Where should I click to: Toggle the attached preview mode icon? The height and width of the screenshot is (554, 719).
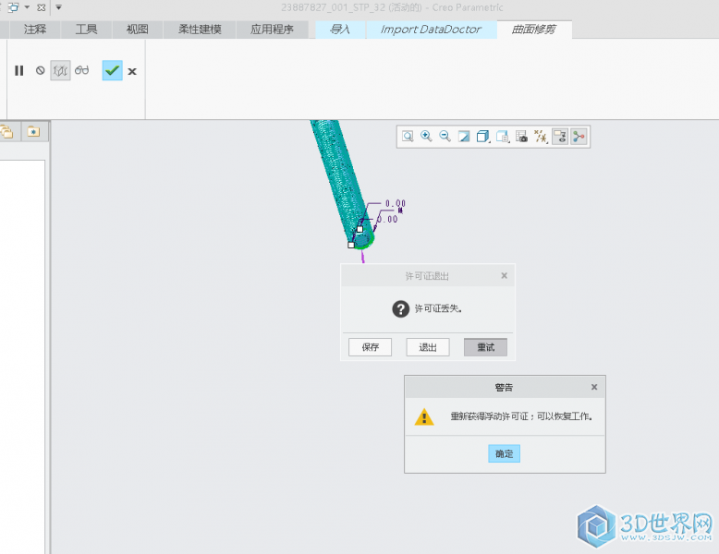(60, 70)
